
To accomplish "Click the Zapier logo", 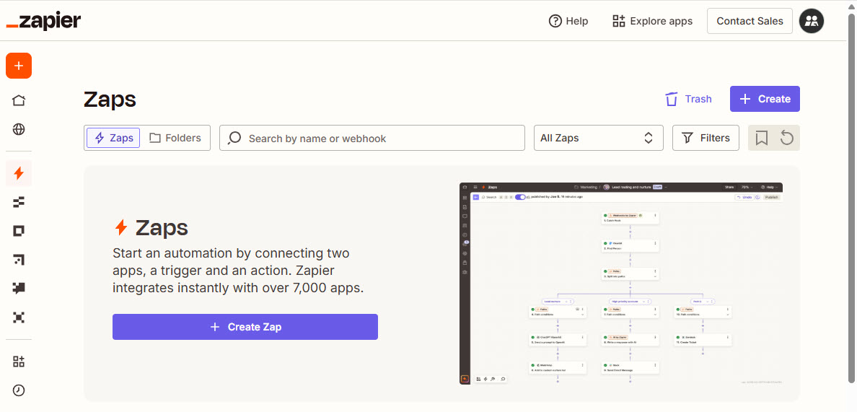I will coord(44,22).
